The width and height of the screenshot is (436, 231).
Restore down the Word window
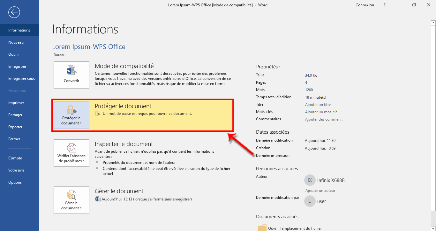click(414, 5)
